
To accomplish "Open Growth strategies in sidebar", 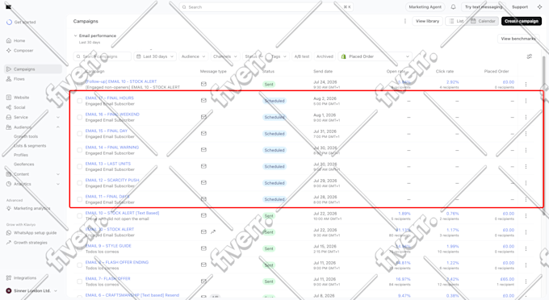I will tap(31, 243).
